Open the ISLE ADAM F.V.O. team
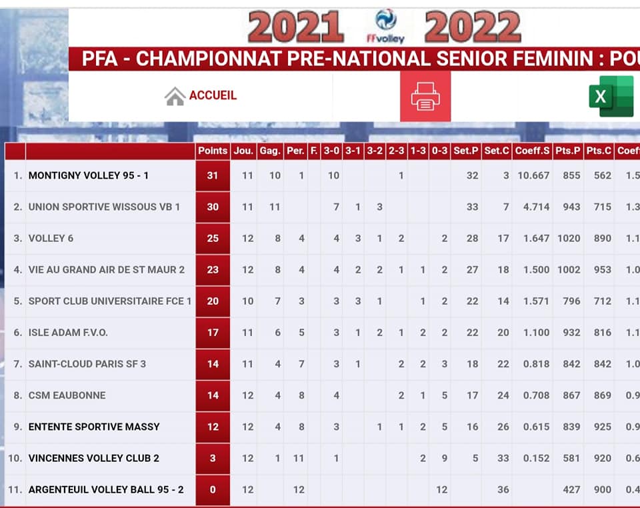This screenshot has width=640, height=508. [x=68, y=333]
